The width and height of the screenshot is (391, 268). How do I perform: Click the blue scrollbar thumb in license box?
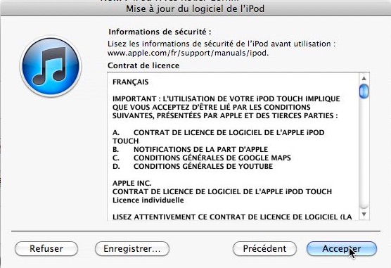tap(364, 91)
